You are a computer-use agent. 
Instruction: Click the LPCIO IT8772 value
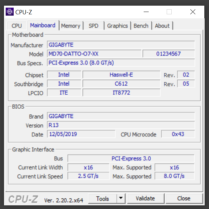[121, 93]
